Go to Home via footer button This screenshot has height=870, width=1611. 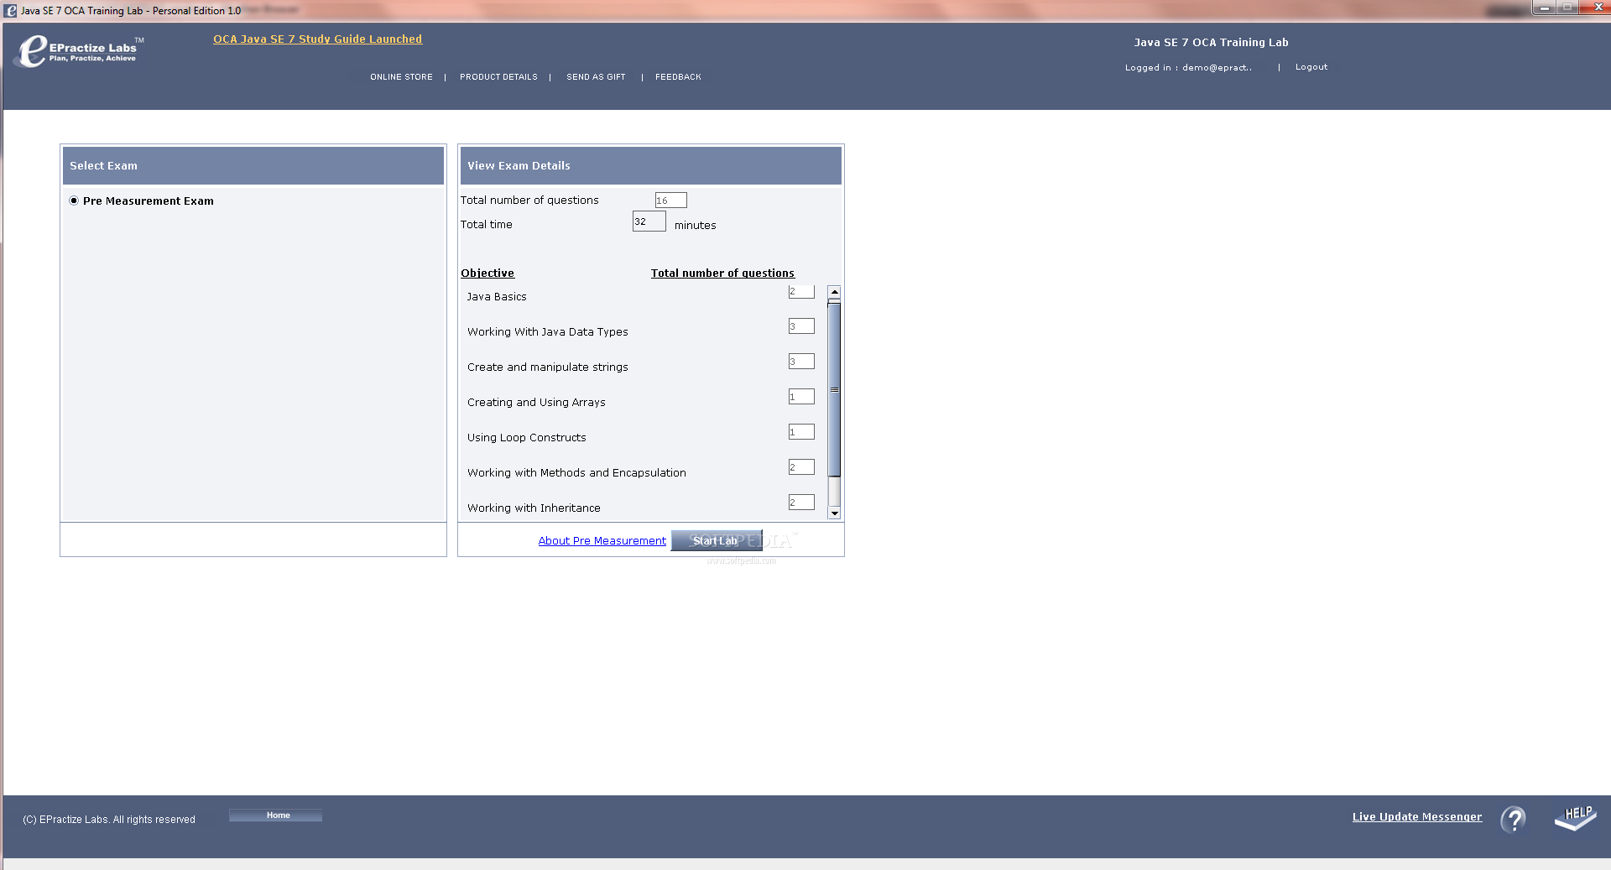point(275,815)
